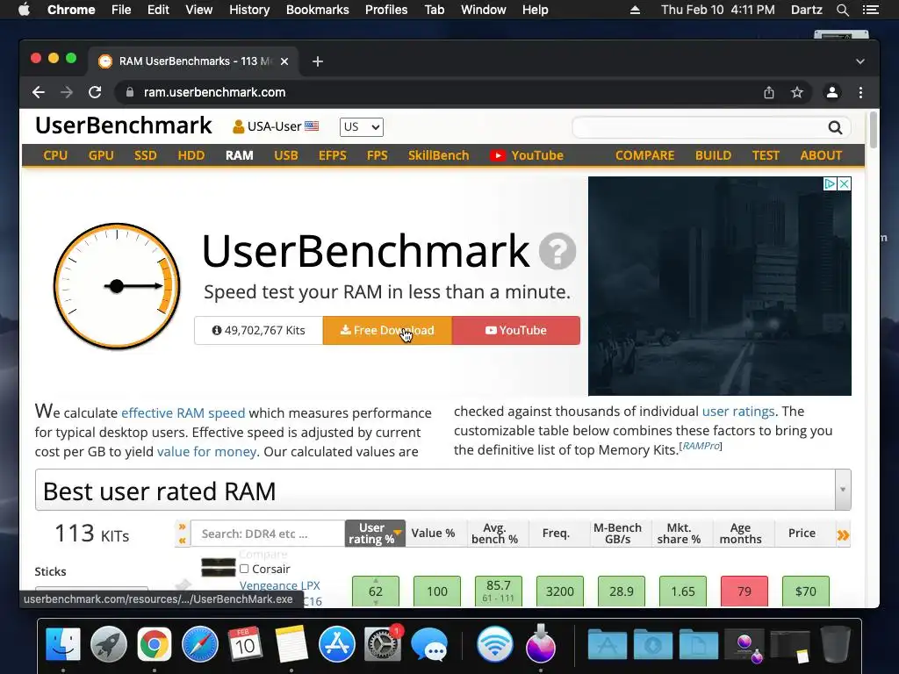
Task: Open the SSD navigation tab
Action: [x=146, y=155]
